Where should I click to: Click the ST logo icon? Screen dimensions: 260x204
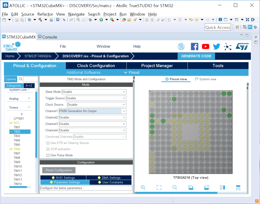click(242, 46)
